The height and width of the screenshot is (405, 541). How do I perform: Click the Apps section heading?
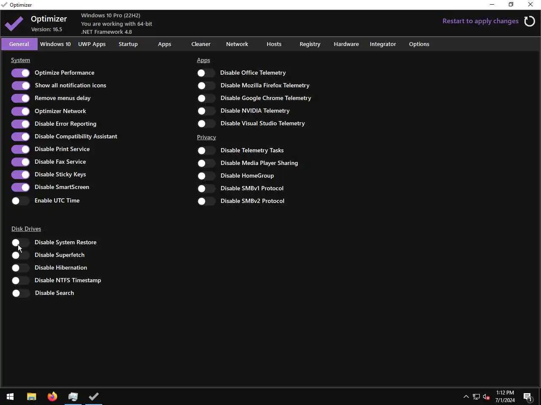(203, 60)
